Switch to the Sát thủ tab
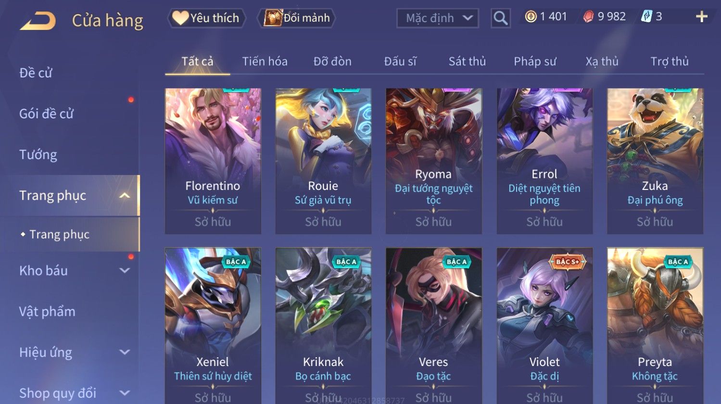The width and height of the screenshot is (721, 404). (467, 62)
